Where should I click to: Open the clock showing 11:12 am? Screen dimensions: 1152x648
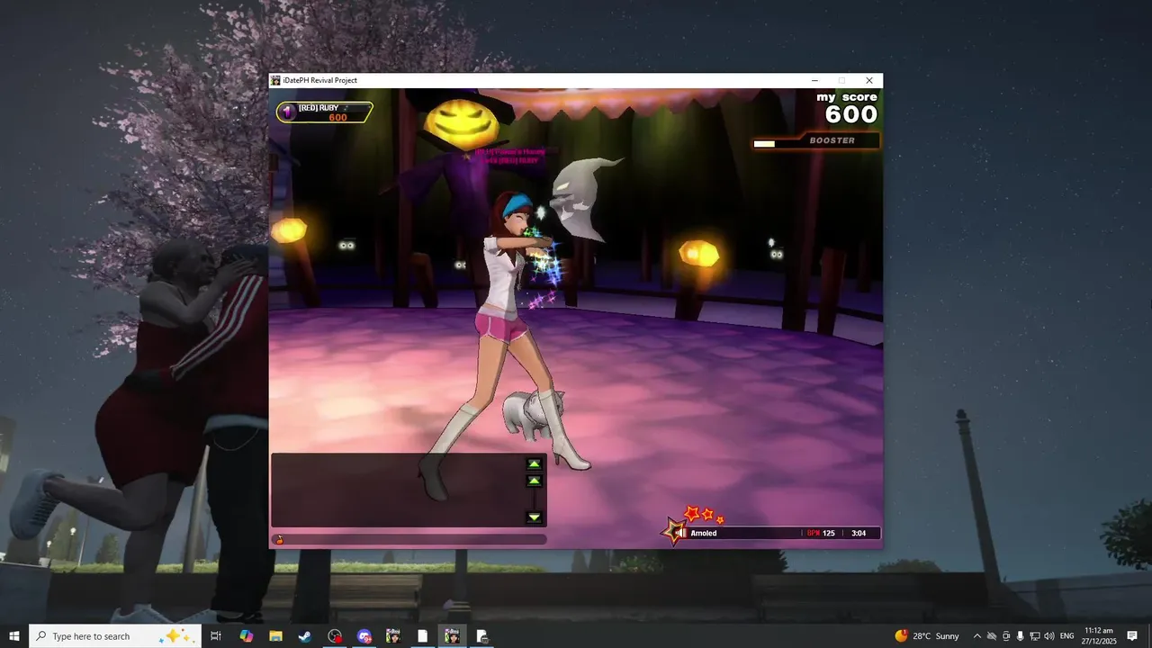(1100, 635)
